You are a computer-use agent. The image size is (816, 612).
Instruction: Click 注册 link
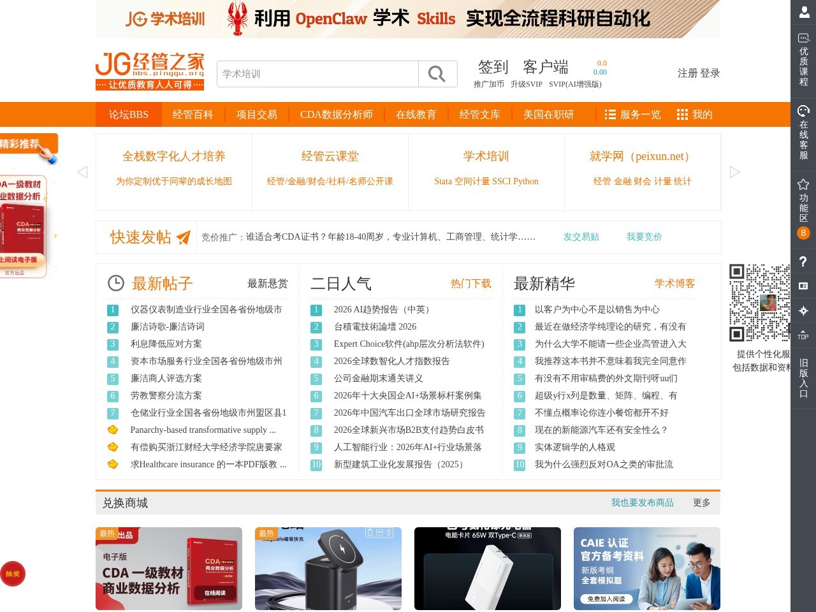click(x=687, y=73)
